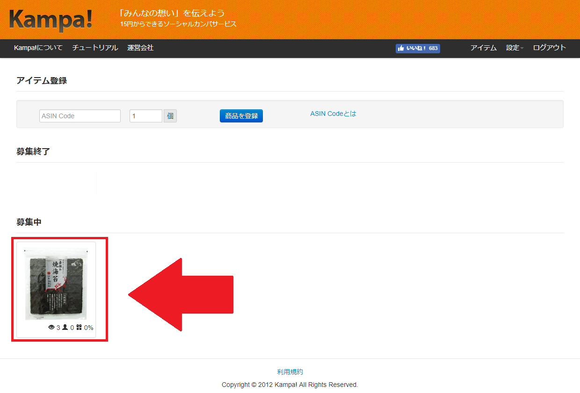The image size is (580, 393).
Task: Click the Facebook thumbs-up like icon
Action: (401, 48)
